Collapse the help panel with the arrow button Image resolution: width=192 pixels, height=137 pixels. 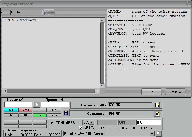[100, 12]
